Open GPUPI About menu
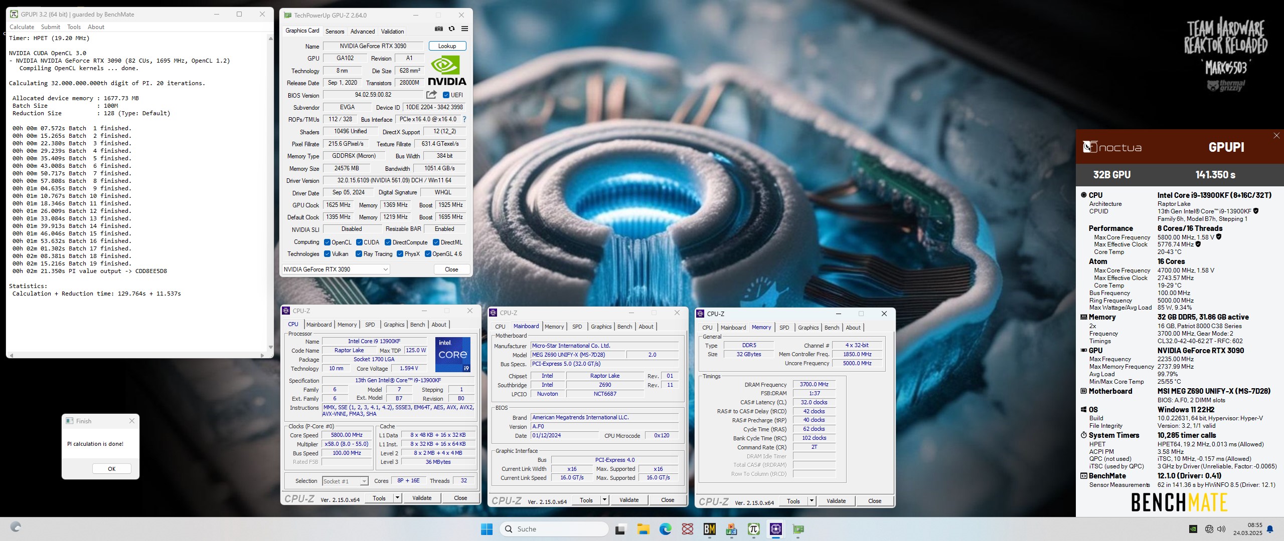 (96, 27)
